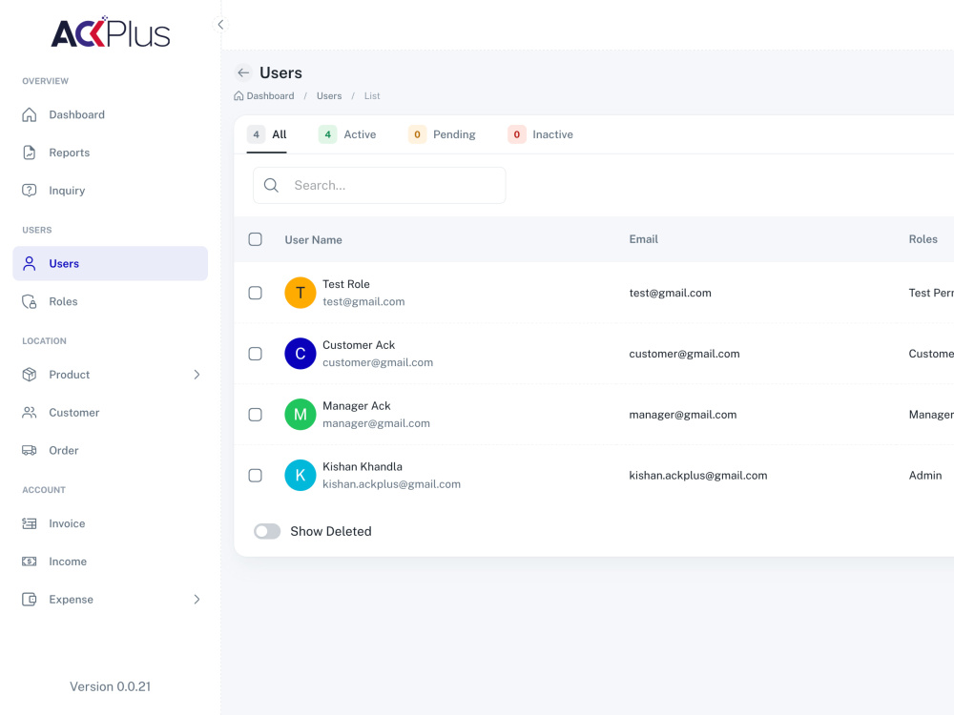954x715 pixels.
Task: Click the cyan K avatar
Action: pos(300,475)
